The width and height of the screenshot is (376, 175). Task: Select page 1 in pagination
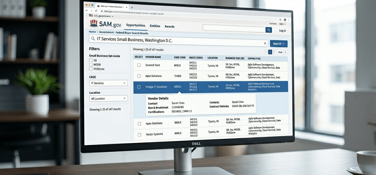270,52
